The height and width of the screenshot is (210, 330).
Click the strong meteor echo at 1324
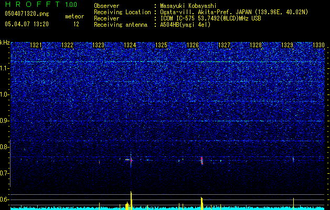[x=131, y=160]
